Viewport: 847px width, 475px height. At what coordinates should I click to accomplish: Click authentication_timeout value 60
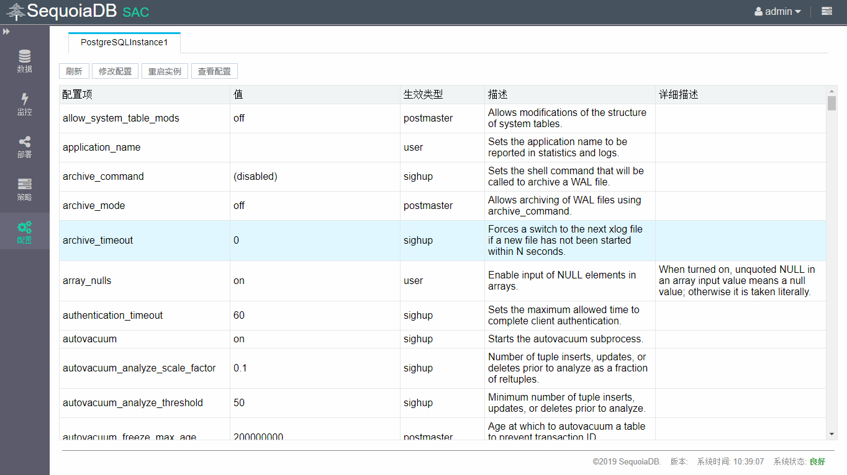[239, 315]
